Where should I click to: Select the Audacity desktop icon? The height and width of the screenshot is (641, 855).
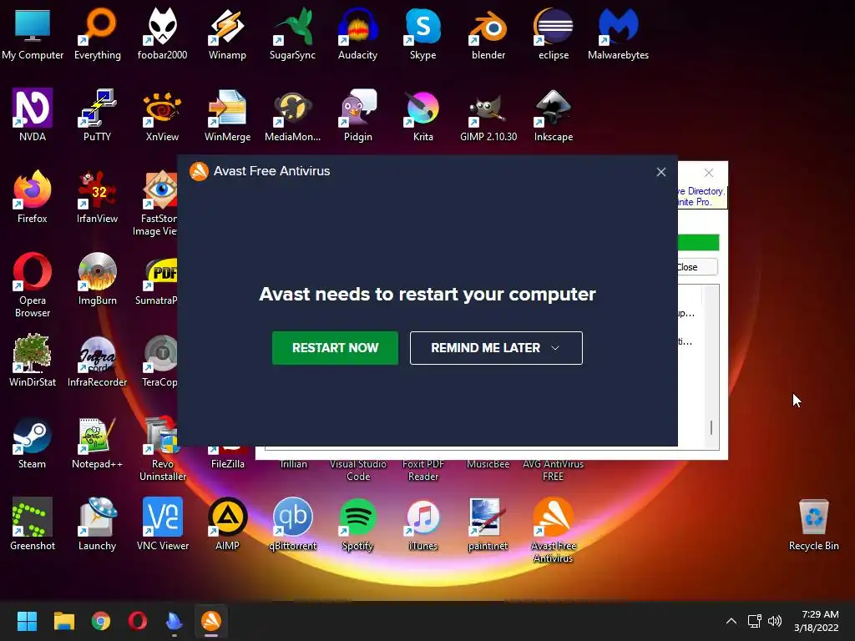(x=357, y=33)
